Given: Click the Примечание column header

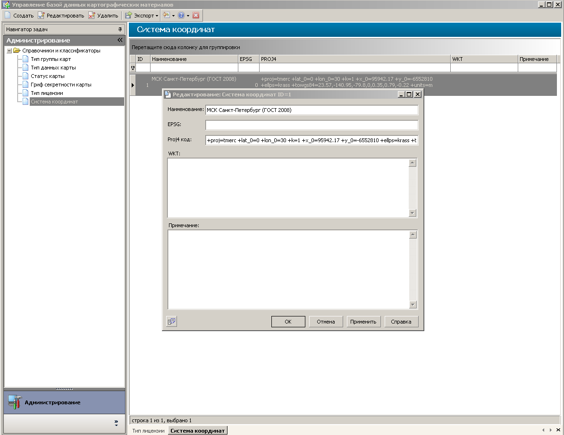Looking at the screenshot, I should pyautogui.click(x=537, y=59).
